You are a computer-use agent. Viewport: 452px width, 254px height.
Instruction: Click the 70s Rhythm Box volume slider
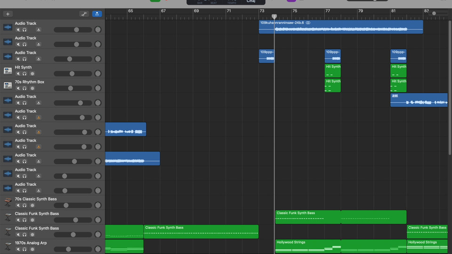(x=73, y=88)
